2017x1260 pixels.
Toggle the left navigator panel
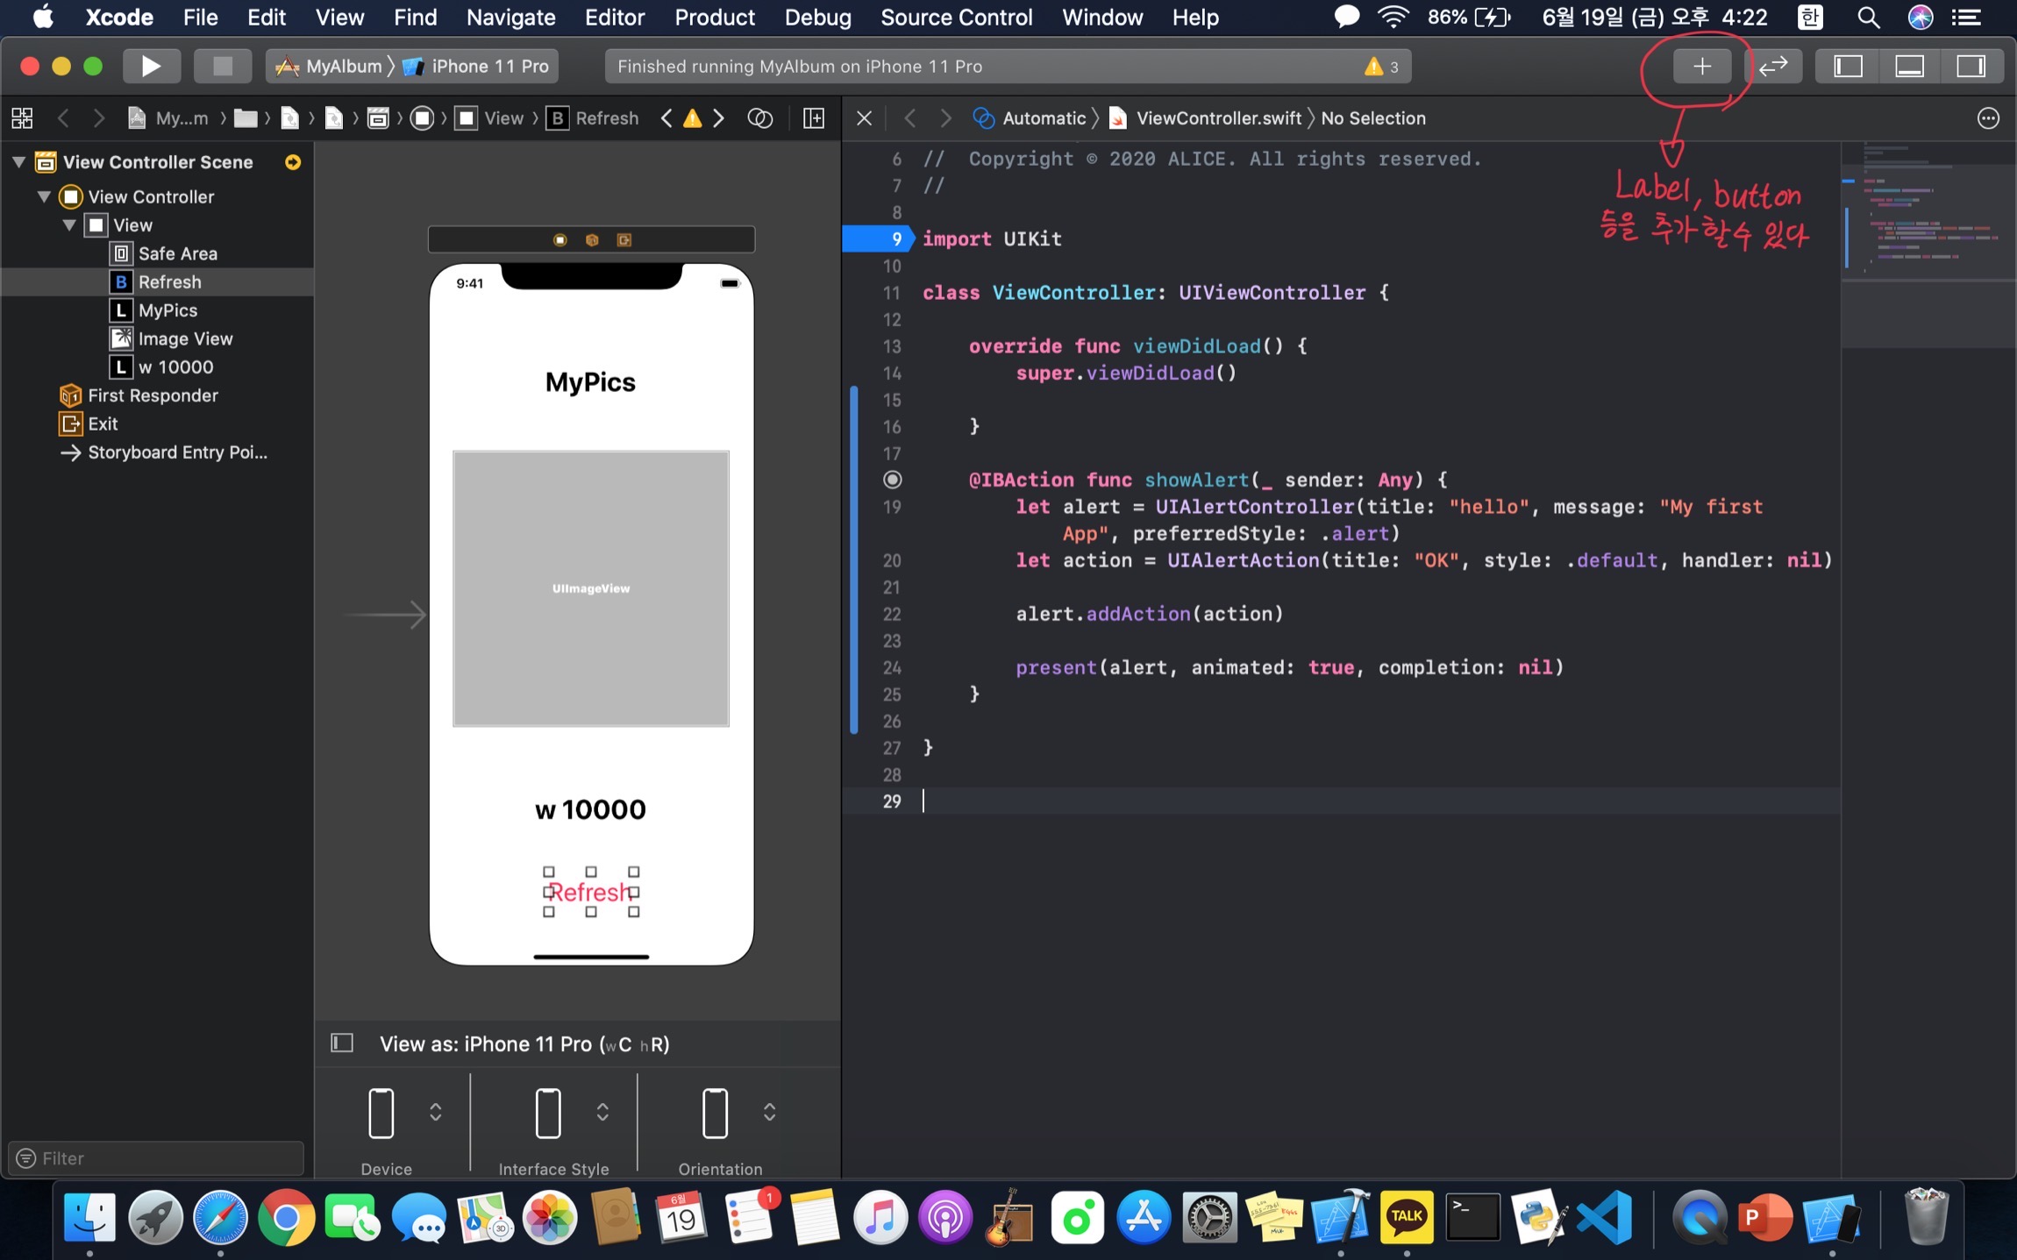coord(1848,67)
